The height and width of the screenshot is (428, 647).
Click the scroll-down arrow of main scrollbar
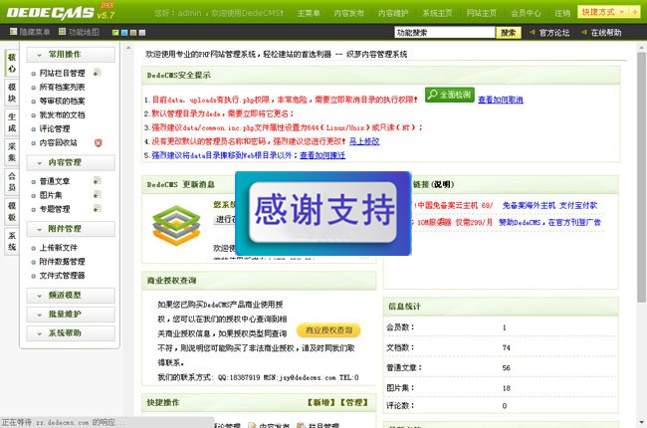tap(641, 422)
